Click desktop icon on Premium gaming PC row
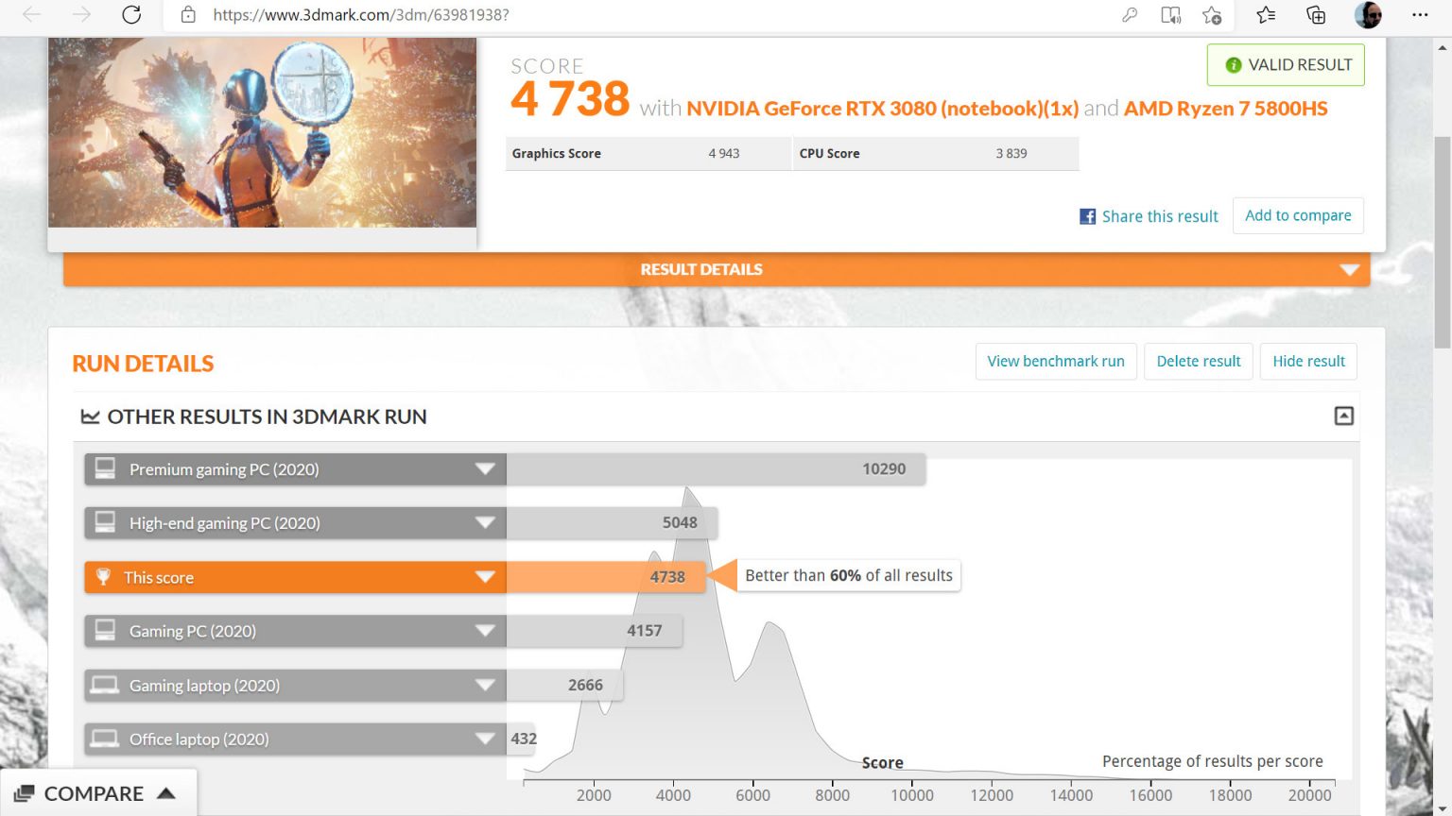 105,468
